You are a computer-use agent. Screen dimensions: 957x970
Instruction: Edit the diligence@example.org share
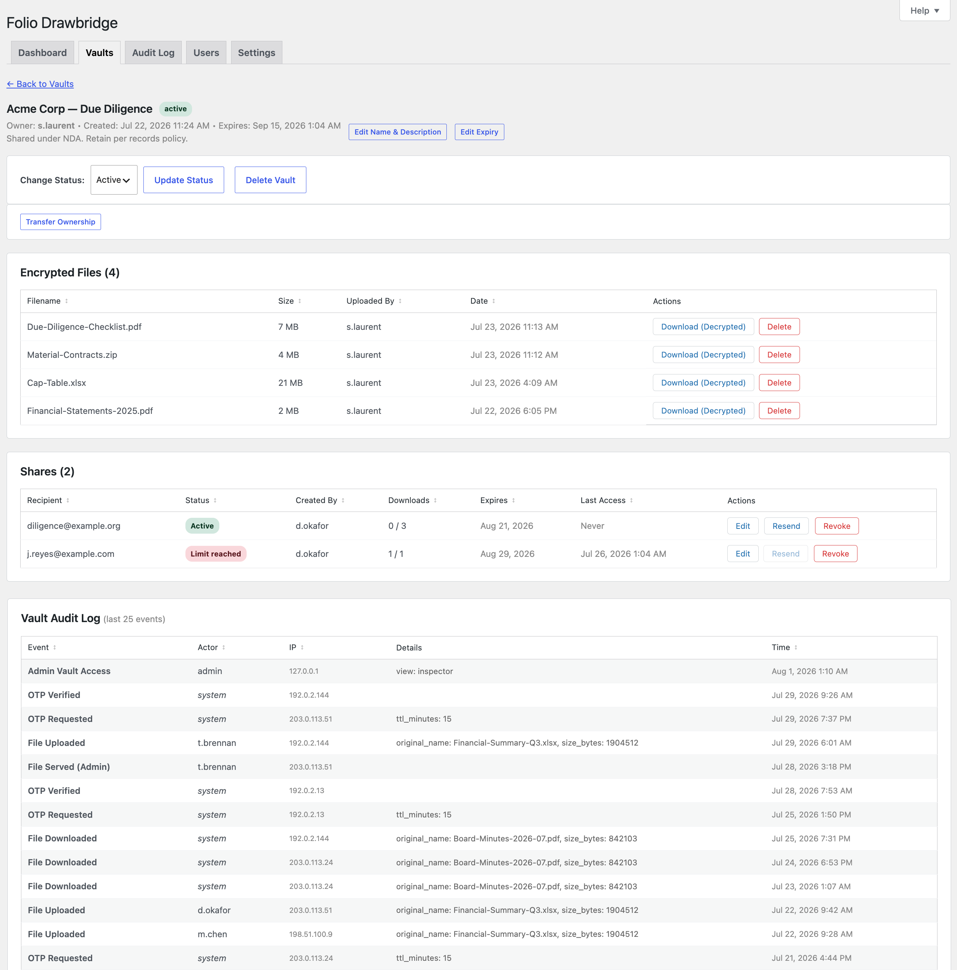tap(742, 526)
